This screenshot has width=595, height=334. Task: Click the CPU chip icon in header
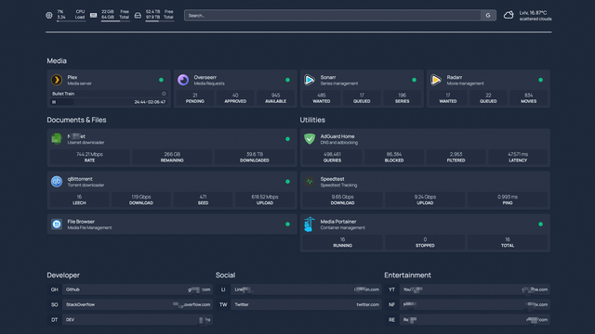click(x=49, y=15)
